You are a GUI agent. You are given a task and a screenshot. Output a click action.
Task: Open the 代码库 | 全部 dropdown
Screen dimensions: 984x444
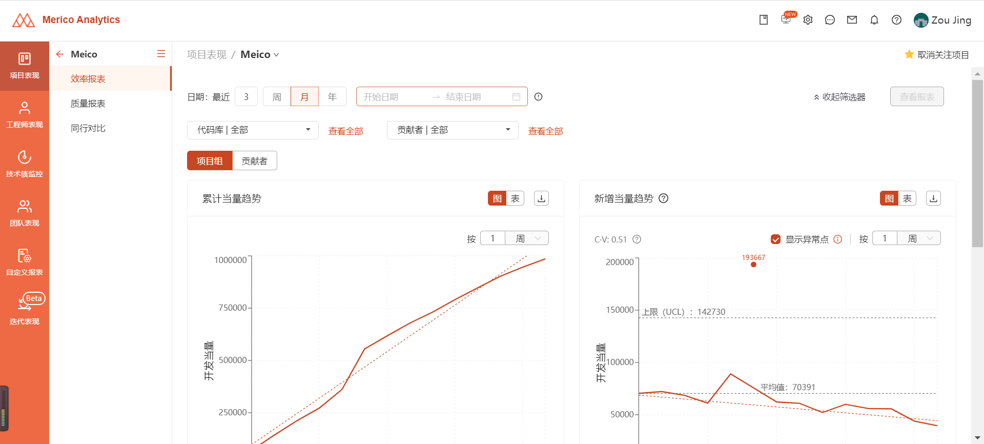(253, 130)
